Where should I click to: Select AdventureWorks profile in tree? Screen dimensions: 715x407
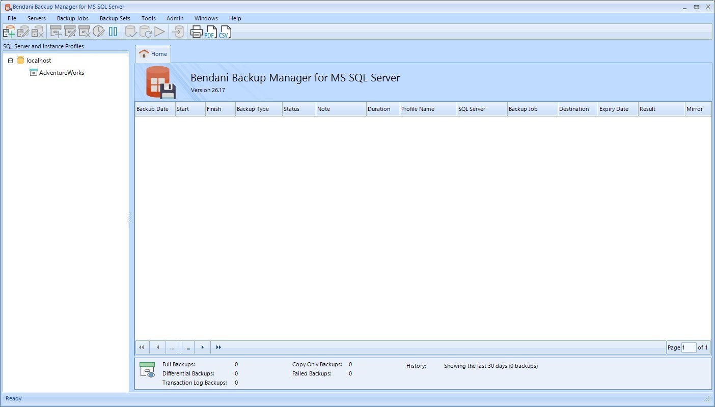(x=62, y=73)
